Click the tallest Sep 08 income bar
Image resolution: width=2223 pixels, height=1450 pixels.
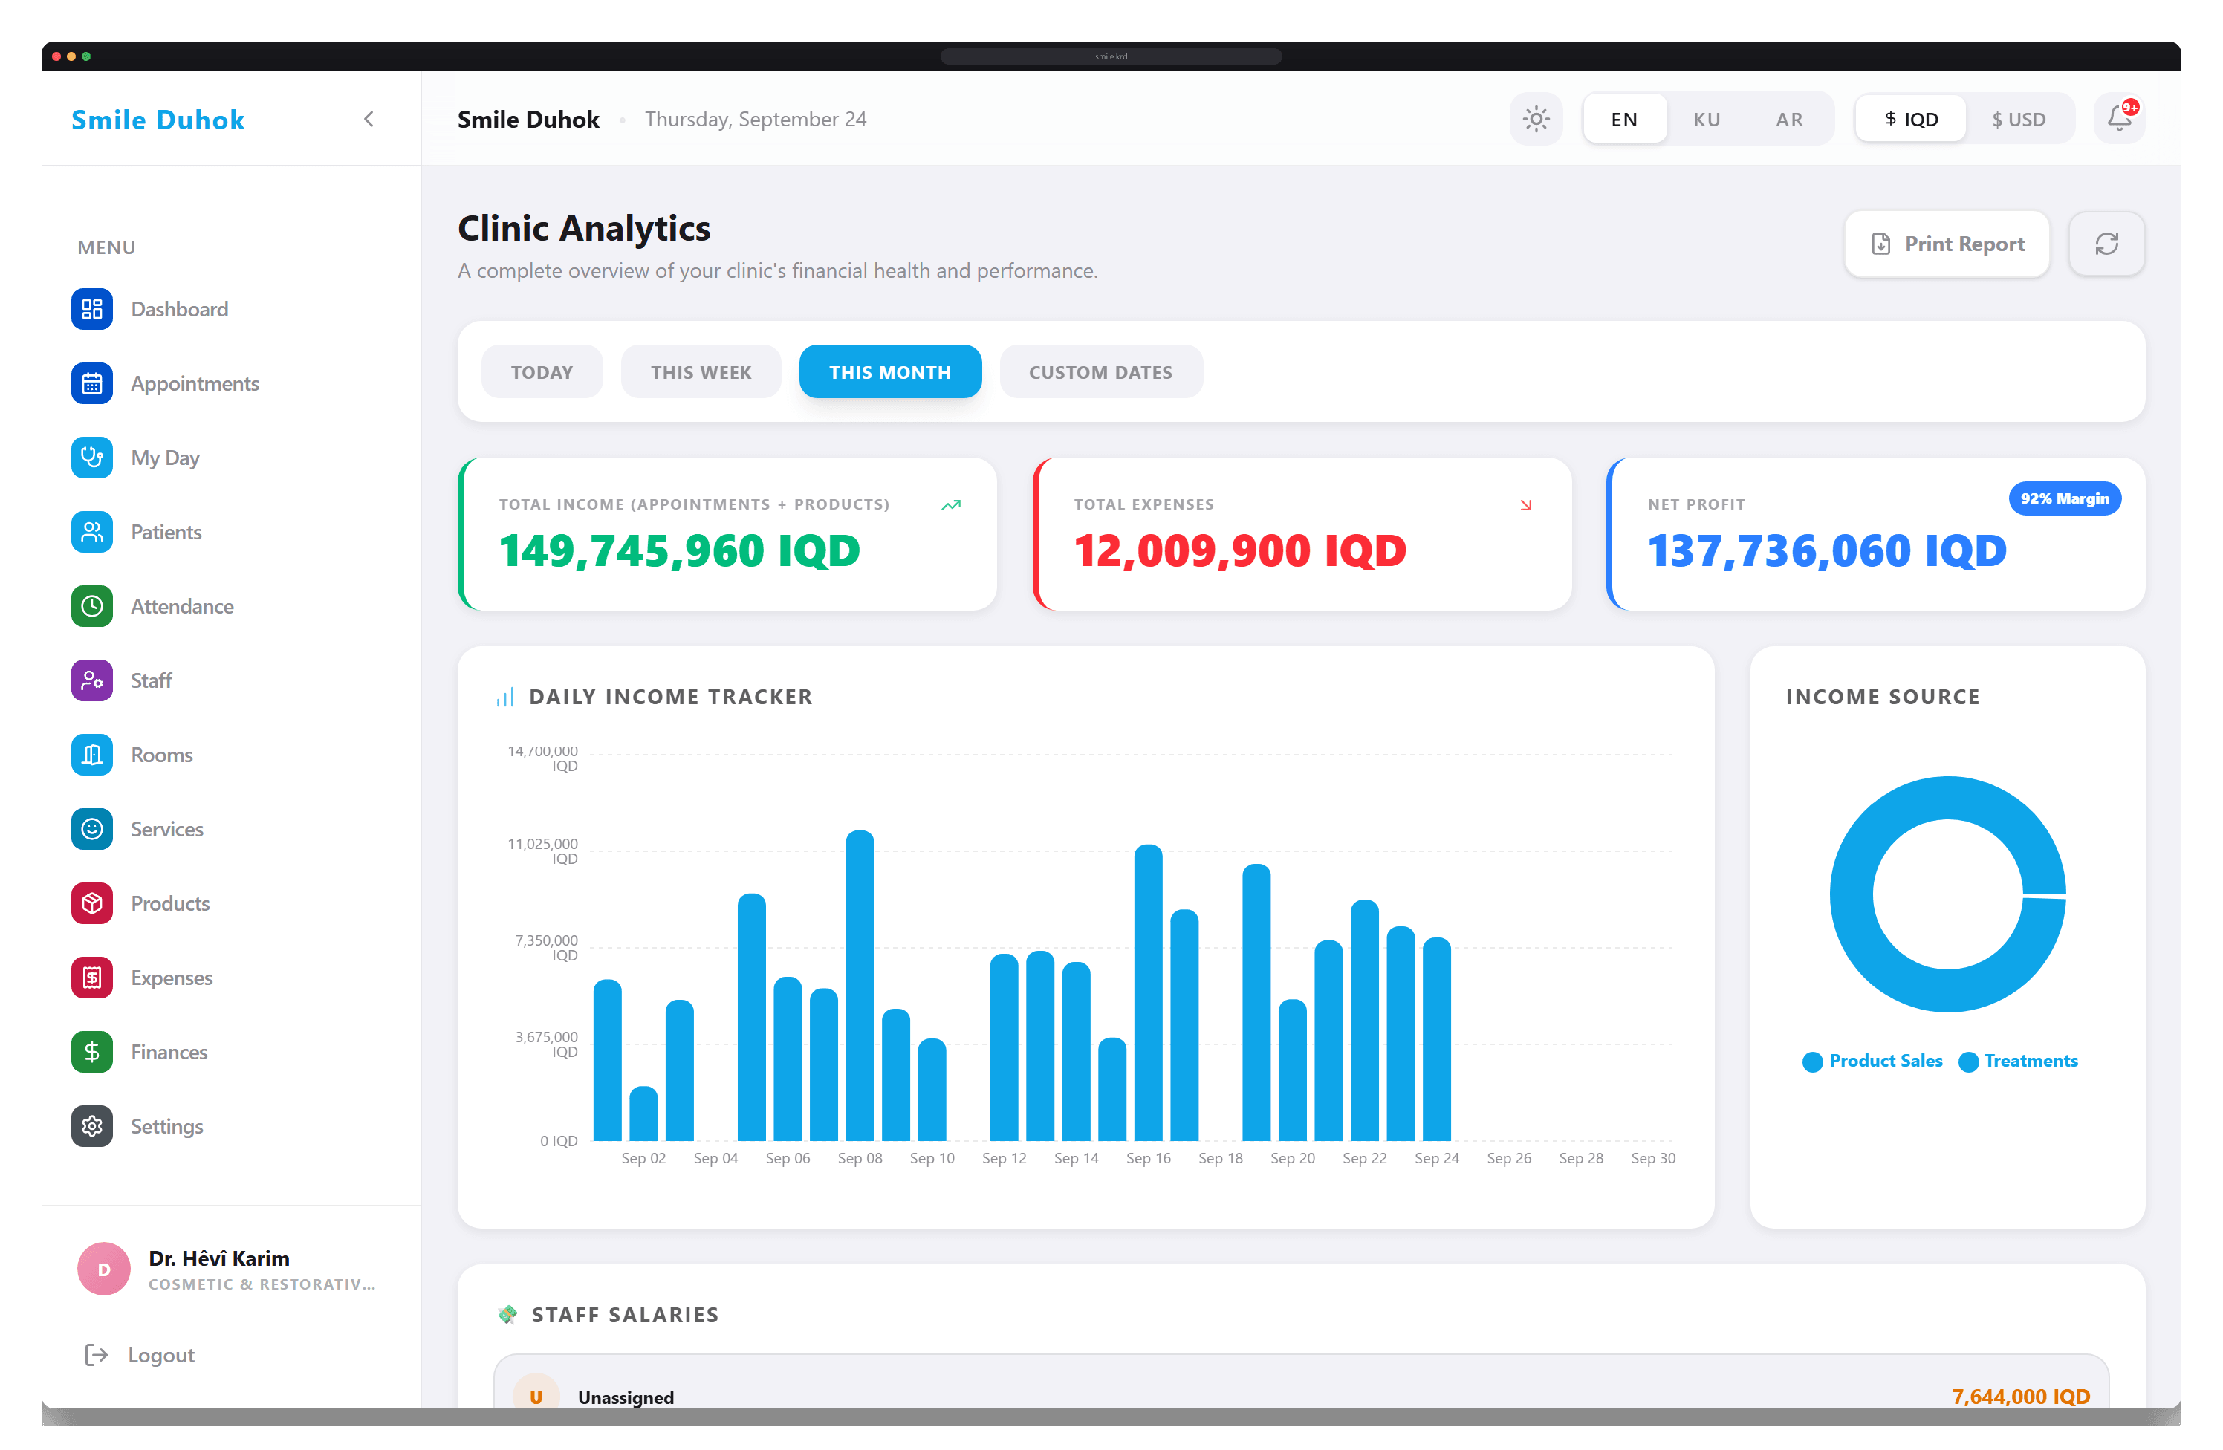tap(860, 985)
